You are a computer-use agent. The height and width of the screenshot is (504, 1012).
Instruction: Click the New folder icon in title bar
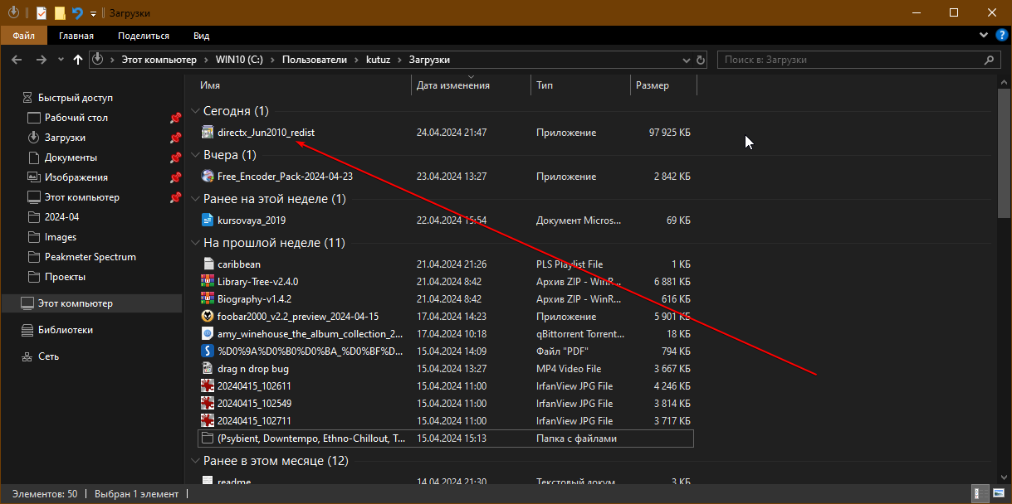click(59, 13)
